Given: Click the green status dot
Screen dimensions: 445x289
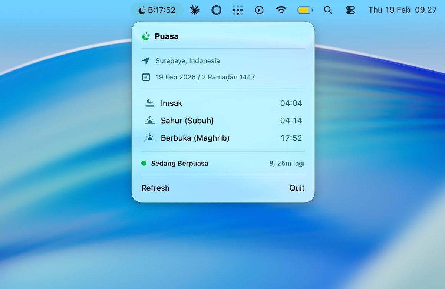Looking at the screenshot, I should (144, 163).
